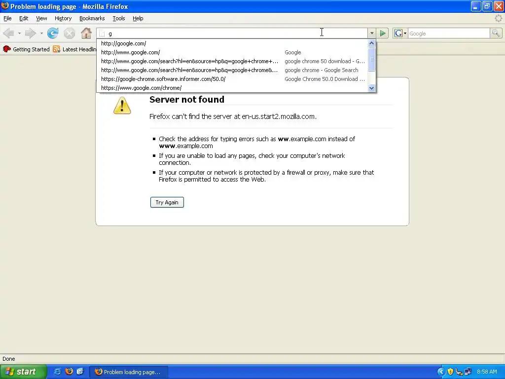Reload the current page
The width and height of the screenshot is (505, 379).
[53, 33]
